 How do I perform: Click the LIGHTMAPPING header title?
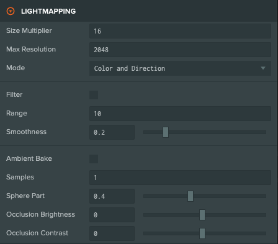(48, 11)
